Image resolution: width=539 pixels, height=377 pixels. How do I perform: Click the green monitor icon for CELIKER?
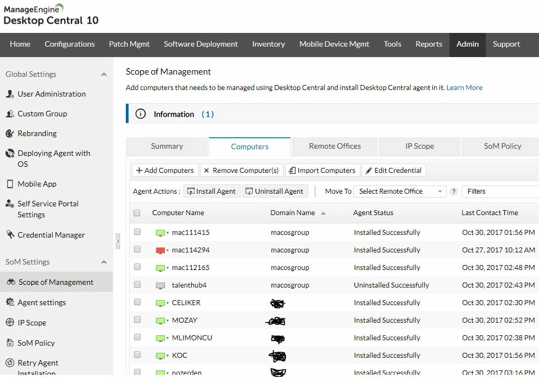point(160,303)
